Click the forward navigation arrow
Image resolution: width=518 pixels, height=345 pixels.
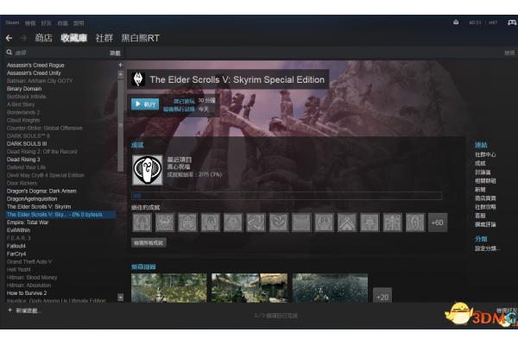23,38
